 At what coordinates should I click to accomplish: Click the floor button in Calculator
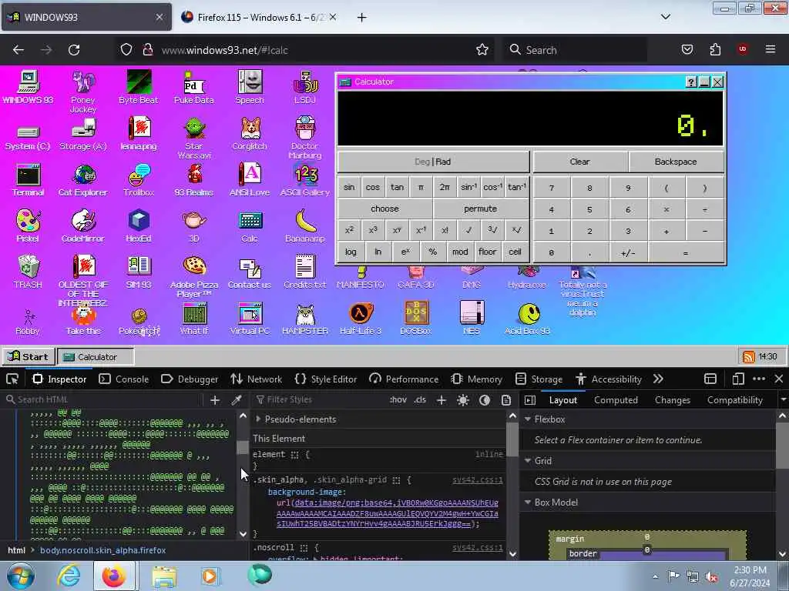click(x=487, y=252)
